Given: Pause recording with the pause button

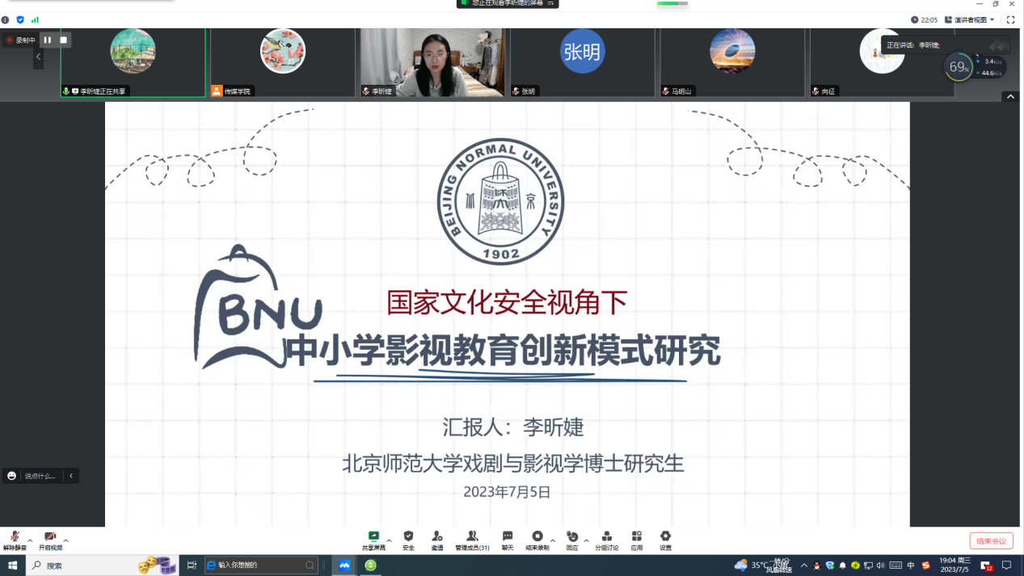Looking at the screenshot, I should tap(48, 40).
